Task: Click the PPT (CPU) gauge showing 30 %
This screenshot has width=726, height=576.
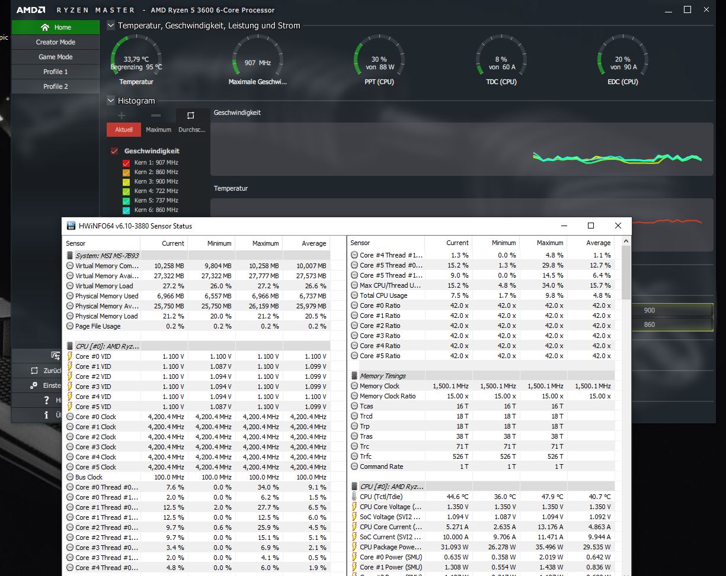Action: tap(379, 60)
